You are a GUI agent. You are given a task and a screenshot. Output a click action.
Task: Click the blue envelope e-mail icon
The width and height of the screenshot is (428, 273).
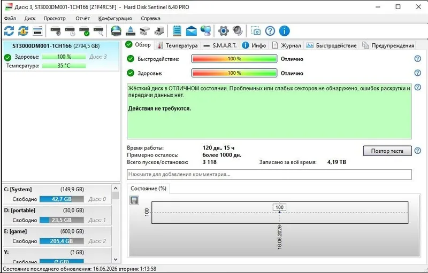tap(191, 31)
